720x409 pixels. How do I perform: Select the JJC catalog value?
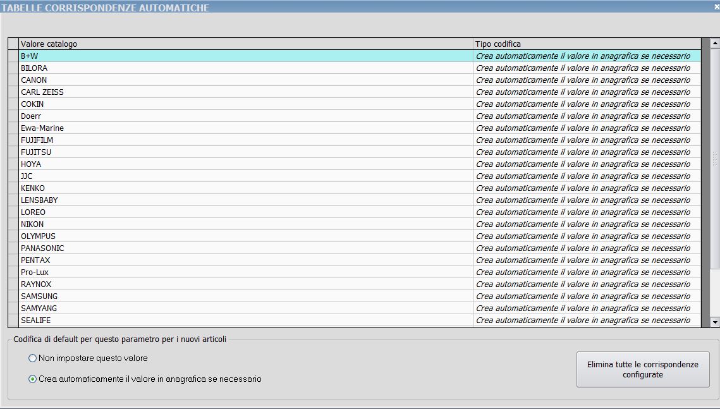pos(246,176)
